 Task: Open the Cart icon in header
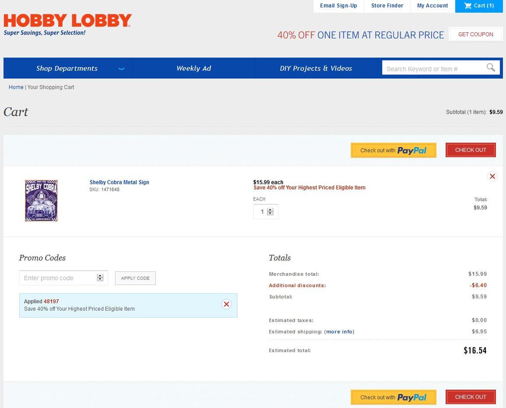tap(479, 6)
